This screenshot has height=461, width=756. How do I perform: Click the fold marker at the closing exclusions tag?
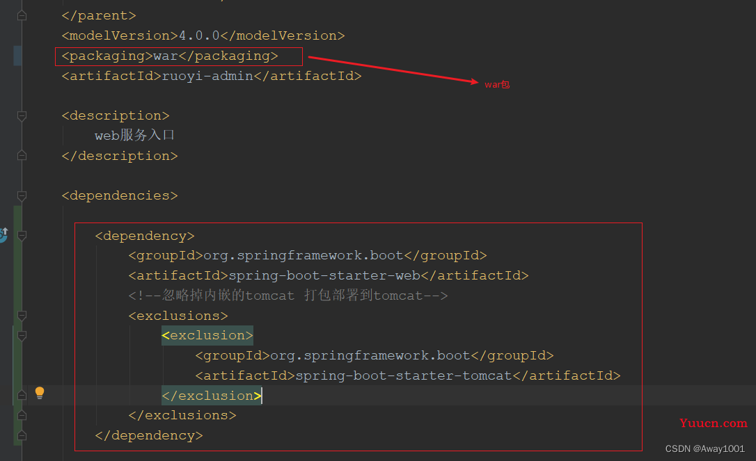[x=22, y=415]
